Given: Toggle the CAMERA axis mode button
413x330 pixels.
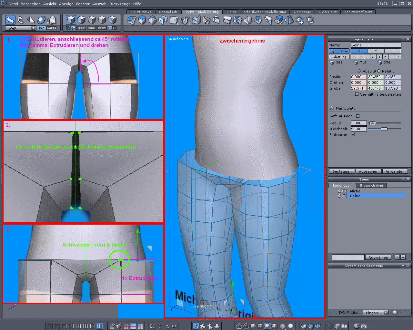Looking at the screenshot, I should click(52, 28).
